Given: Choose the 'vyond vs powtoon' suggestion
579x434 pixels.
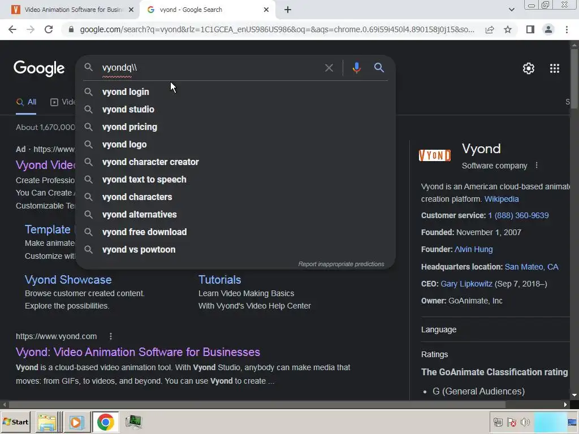Looking at the screenshot, I should pos(236,249).
